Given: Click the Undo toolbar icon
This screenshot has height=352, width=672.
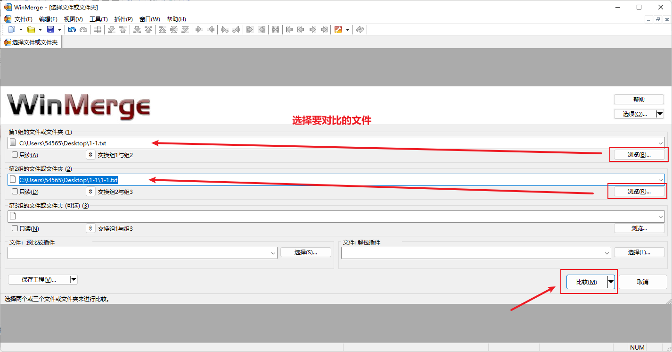Looking at the screenshot, I should [x=72, y=29].
